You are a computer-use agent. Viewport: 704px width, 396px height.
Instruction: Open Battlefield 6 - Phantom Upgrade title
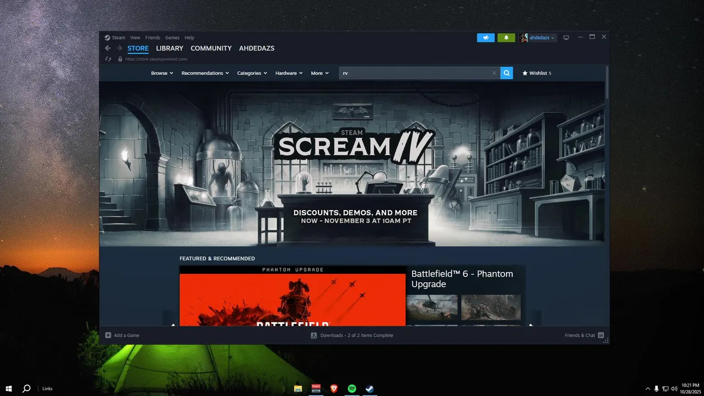(x=463, y=279)
